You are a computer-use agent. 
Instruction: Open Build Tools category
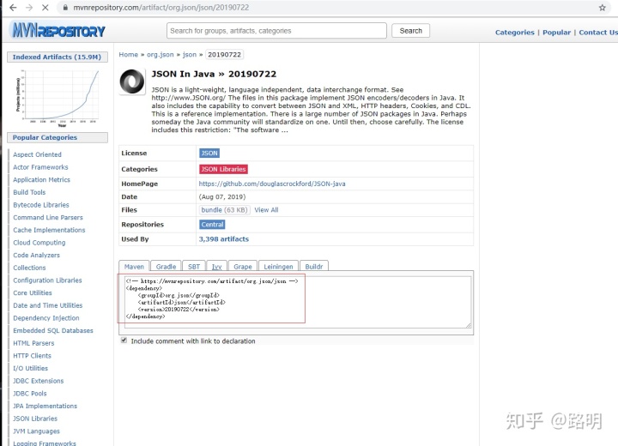tap(29, 192)
